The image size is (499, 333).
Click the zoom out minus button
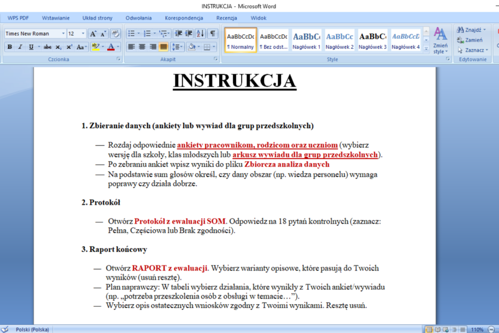click(491, 329)
